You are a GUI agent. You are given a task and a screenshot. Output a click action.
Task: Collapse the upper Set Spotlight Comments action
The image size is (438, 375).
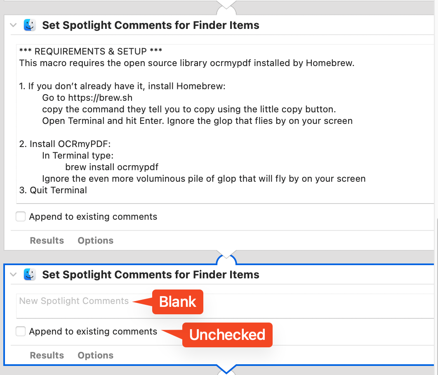tap(14, 25)
